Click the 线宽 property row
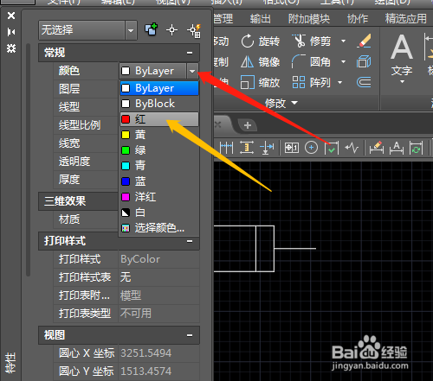The height and width of the screenshot is (381, 433). 86,143
